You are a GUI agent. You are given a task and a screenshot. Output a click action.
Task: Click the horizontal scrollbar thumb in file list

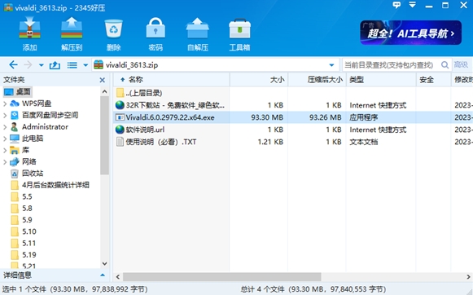point(221,276)
